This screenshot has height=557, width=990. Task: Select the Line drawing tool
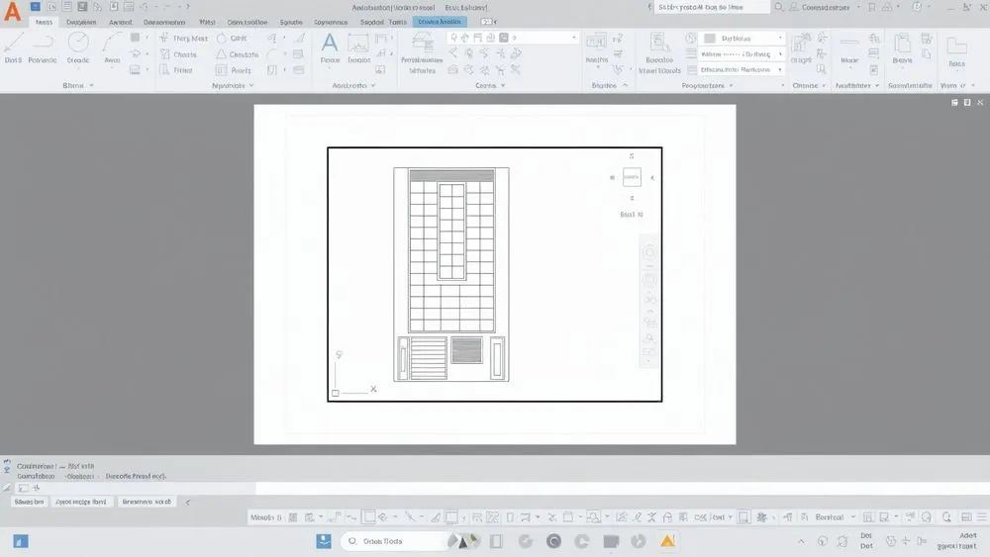(x=13, y=47)
